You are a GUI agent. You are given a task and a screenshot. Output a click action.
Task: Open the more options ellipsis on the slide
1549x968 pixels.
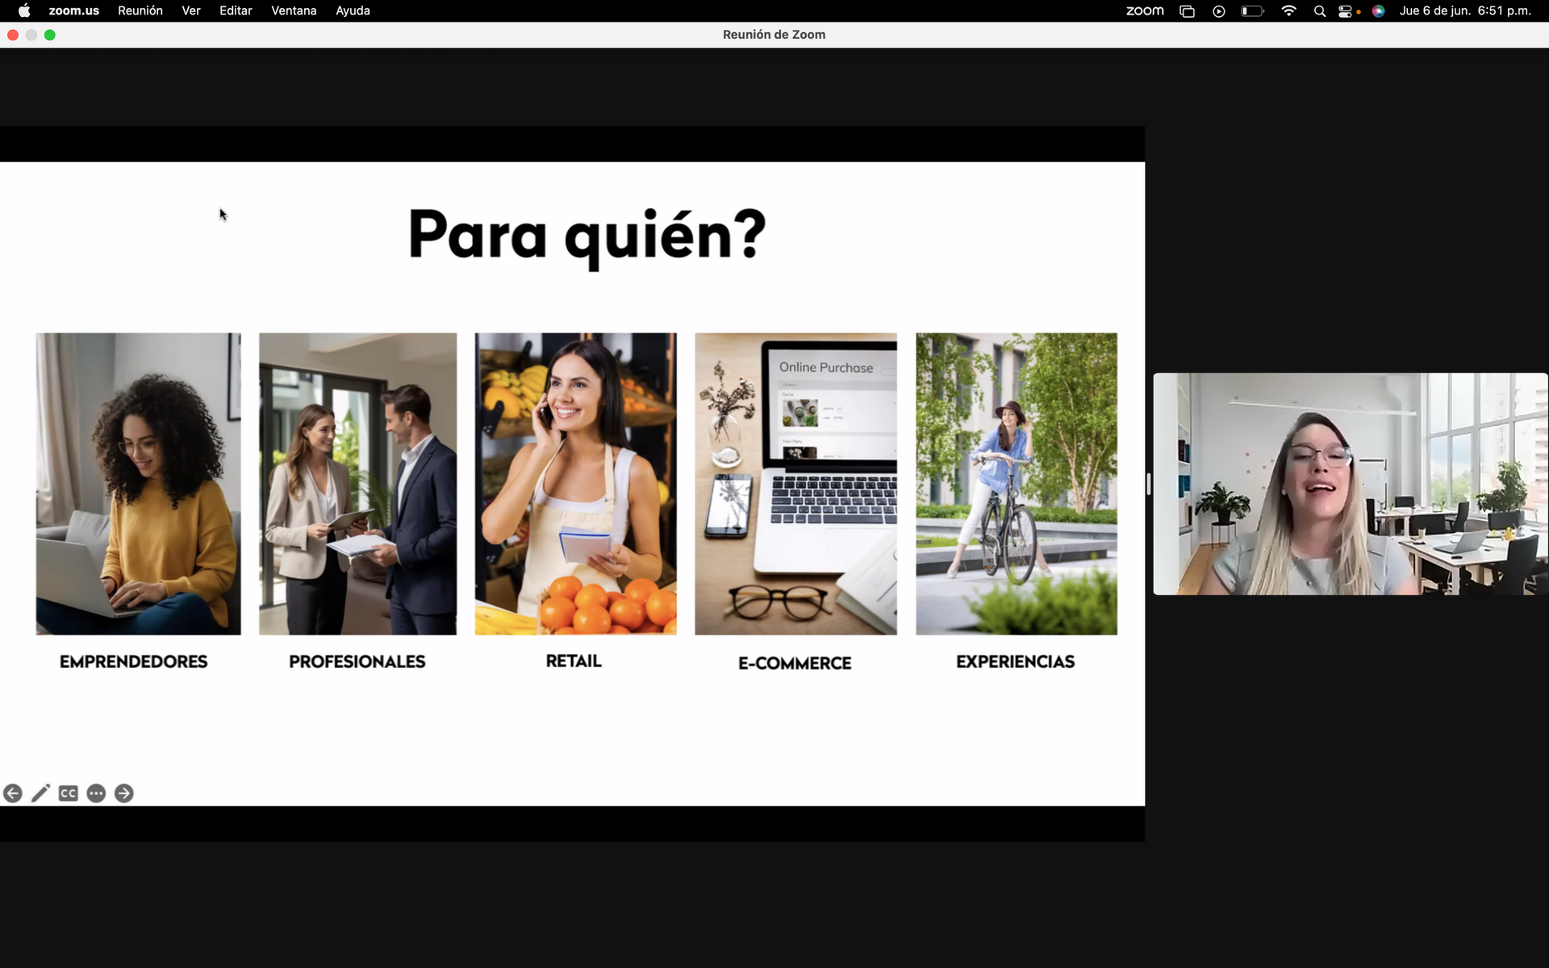[96, 793]
